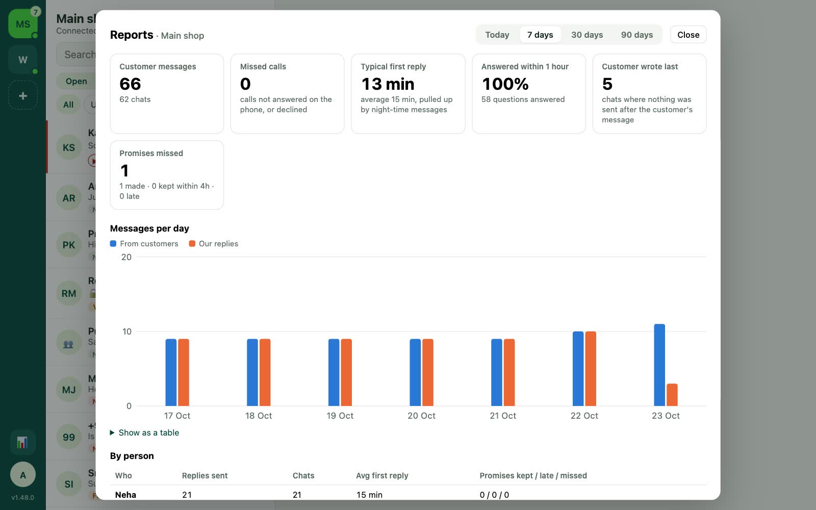Switch report range to Today

coord(497,35)
